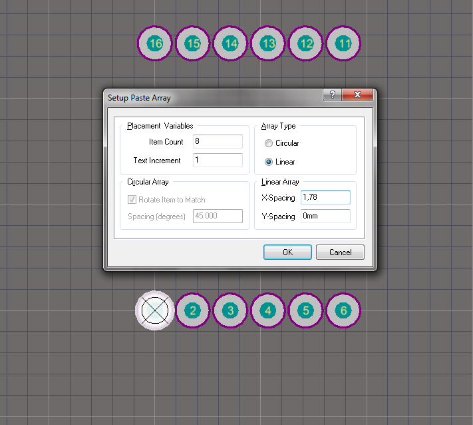The width and height of the screenshot is (473, 425).
Task: Click the Spacing (degrees) field
Action: [218, 216]
